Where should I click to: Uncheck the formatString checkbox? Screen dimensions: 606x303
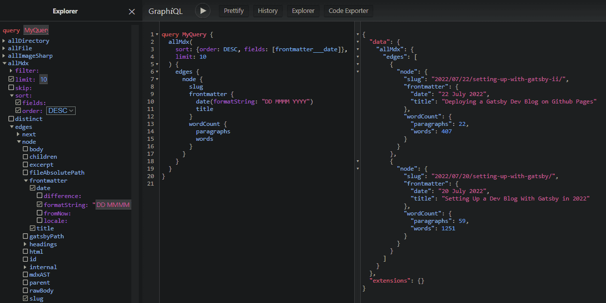click(39, 204)
